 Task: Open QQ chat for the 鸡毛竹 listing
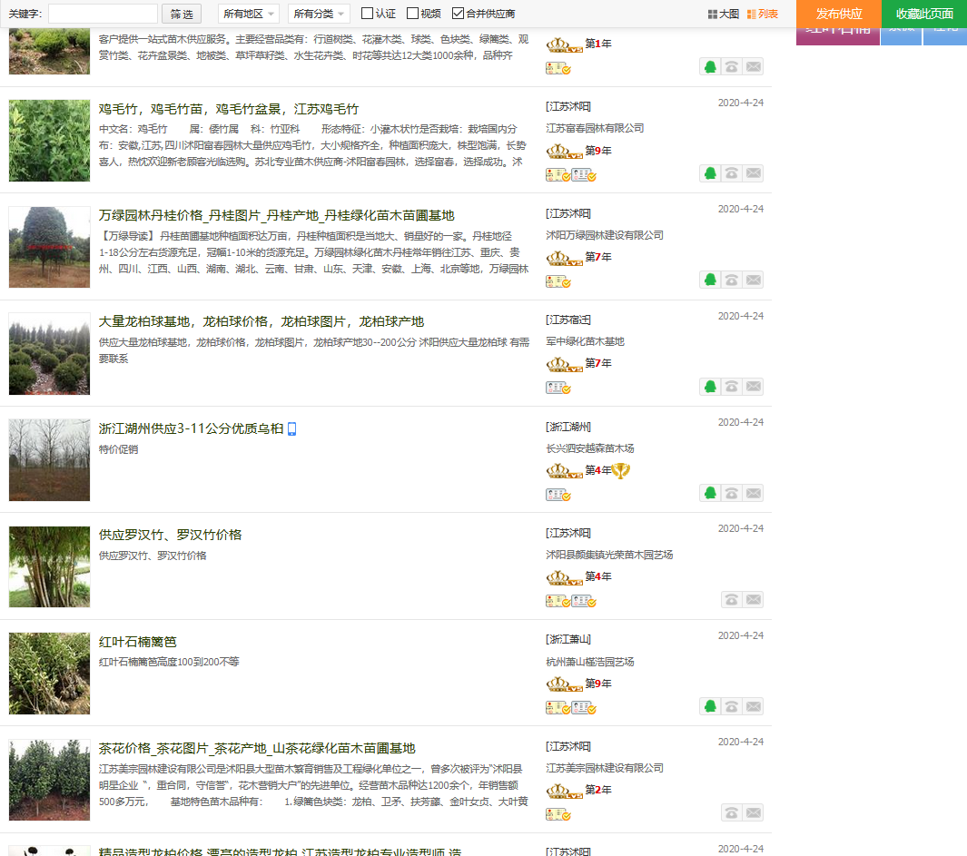pos(710,173)
